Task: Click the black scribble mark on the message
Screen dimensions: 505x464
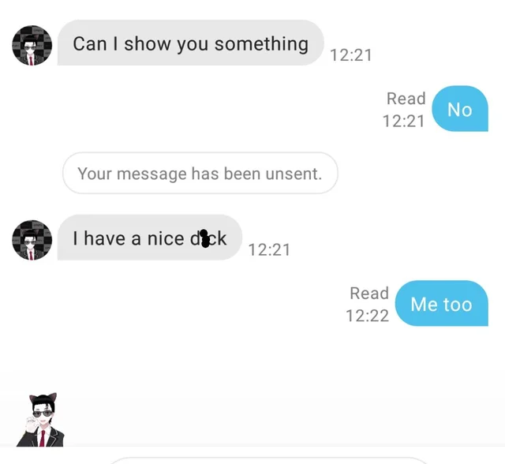Action: click(x=204, y=238)
